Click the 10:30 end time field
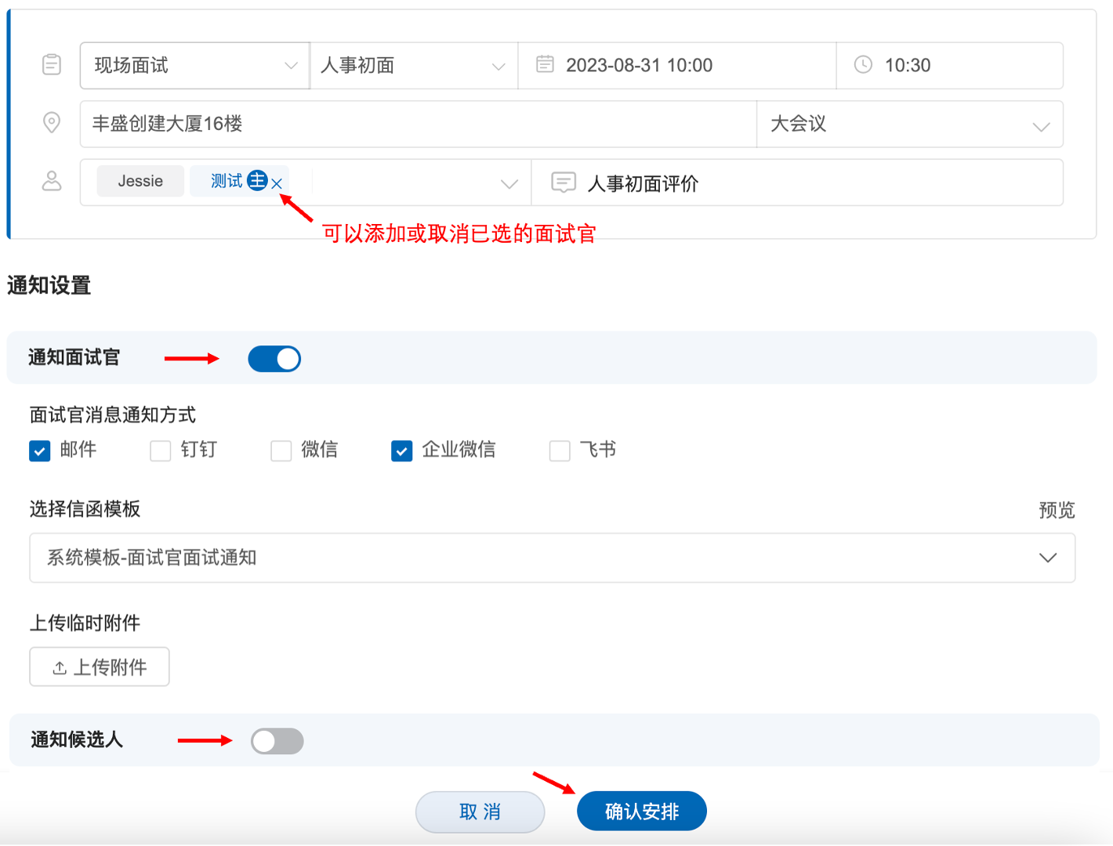This screenshot has width=1113, height=846. pyautogui.click(x=950, y=65)
